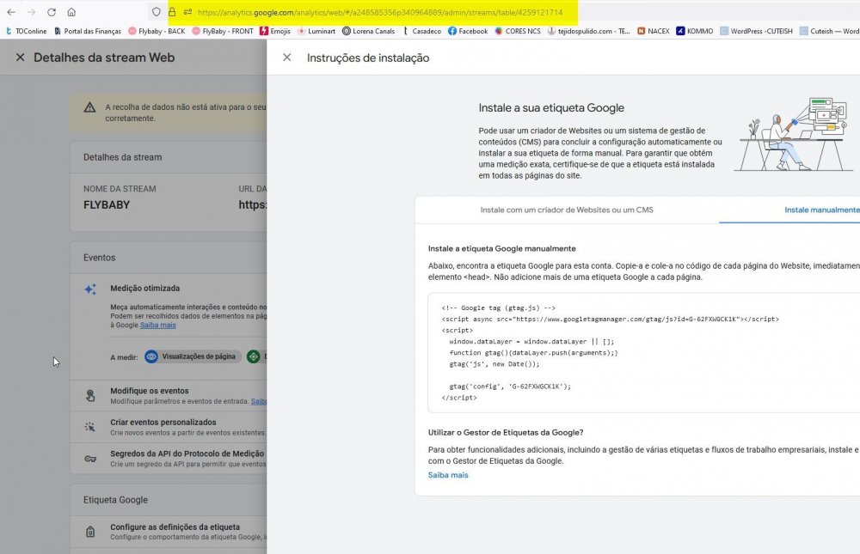Click the tag icon under Etiqueta Google
Viewport: 860px width, 554px height.
coord(90,531)
